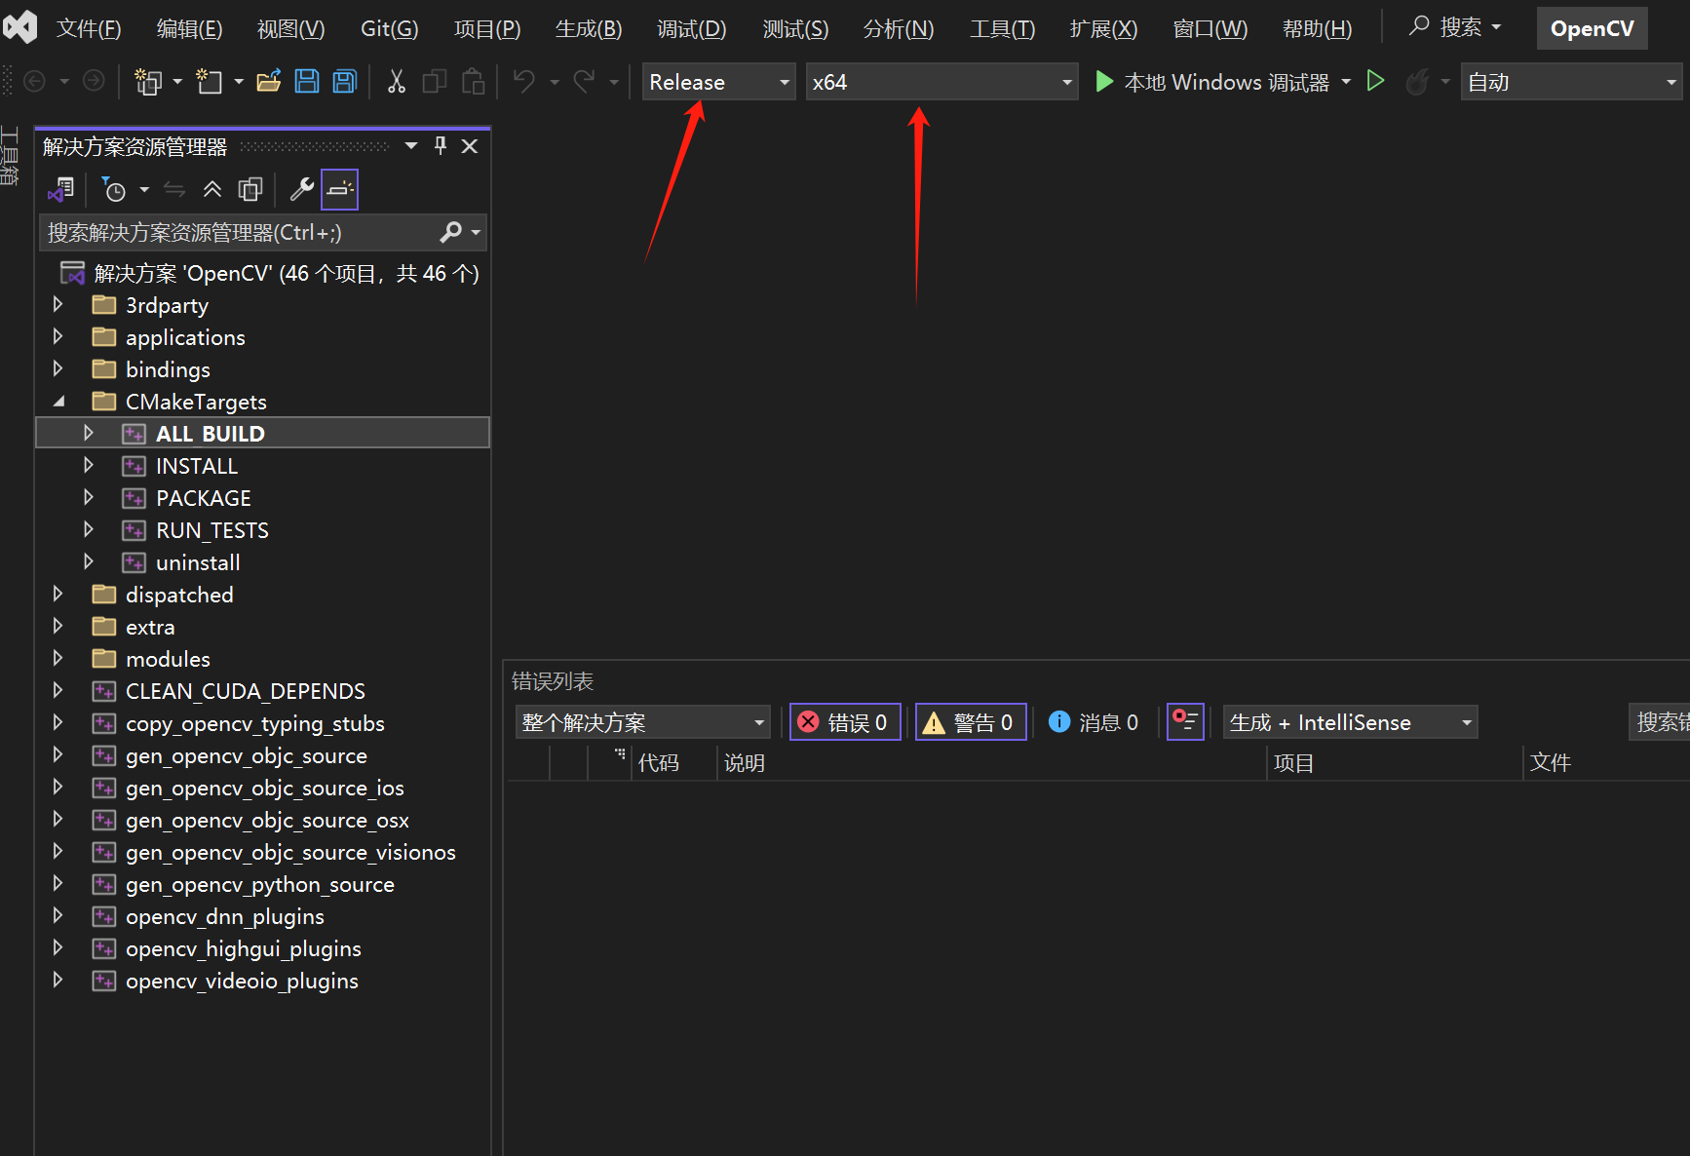Toggle the errors 0 filter
This screenshot has height=1156, width=1690.
click(844, 722)
